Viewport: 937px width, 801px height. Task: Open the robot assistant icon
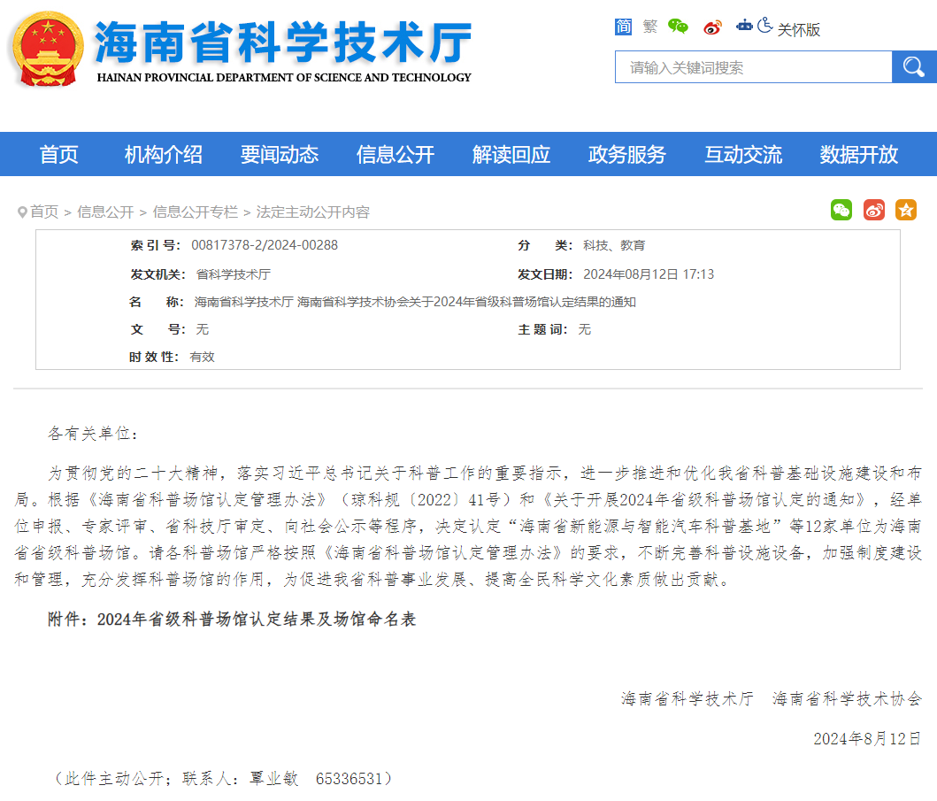[745, 27]
